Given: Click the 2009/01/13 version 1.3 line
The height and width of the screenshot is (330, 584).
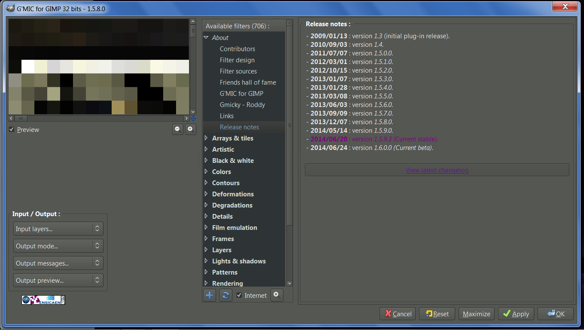Looking at the screenshot, I should pyautogui.click(x=378, y=36).
